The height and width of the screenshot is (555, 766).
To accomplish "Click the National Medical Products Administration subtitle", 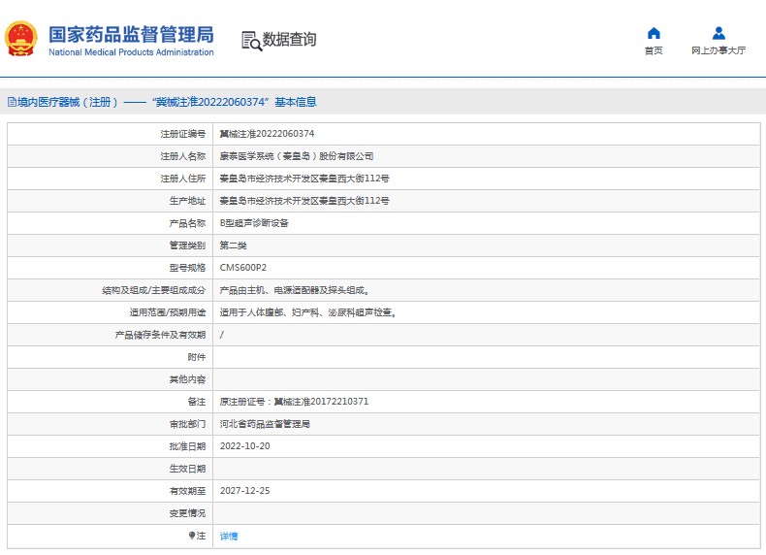I will point(130,52).
